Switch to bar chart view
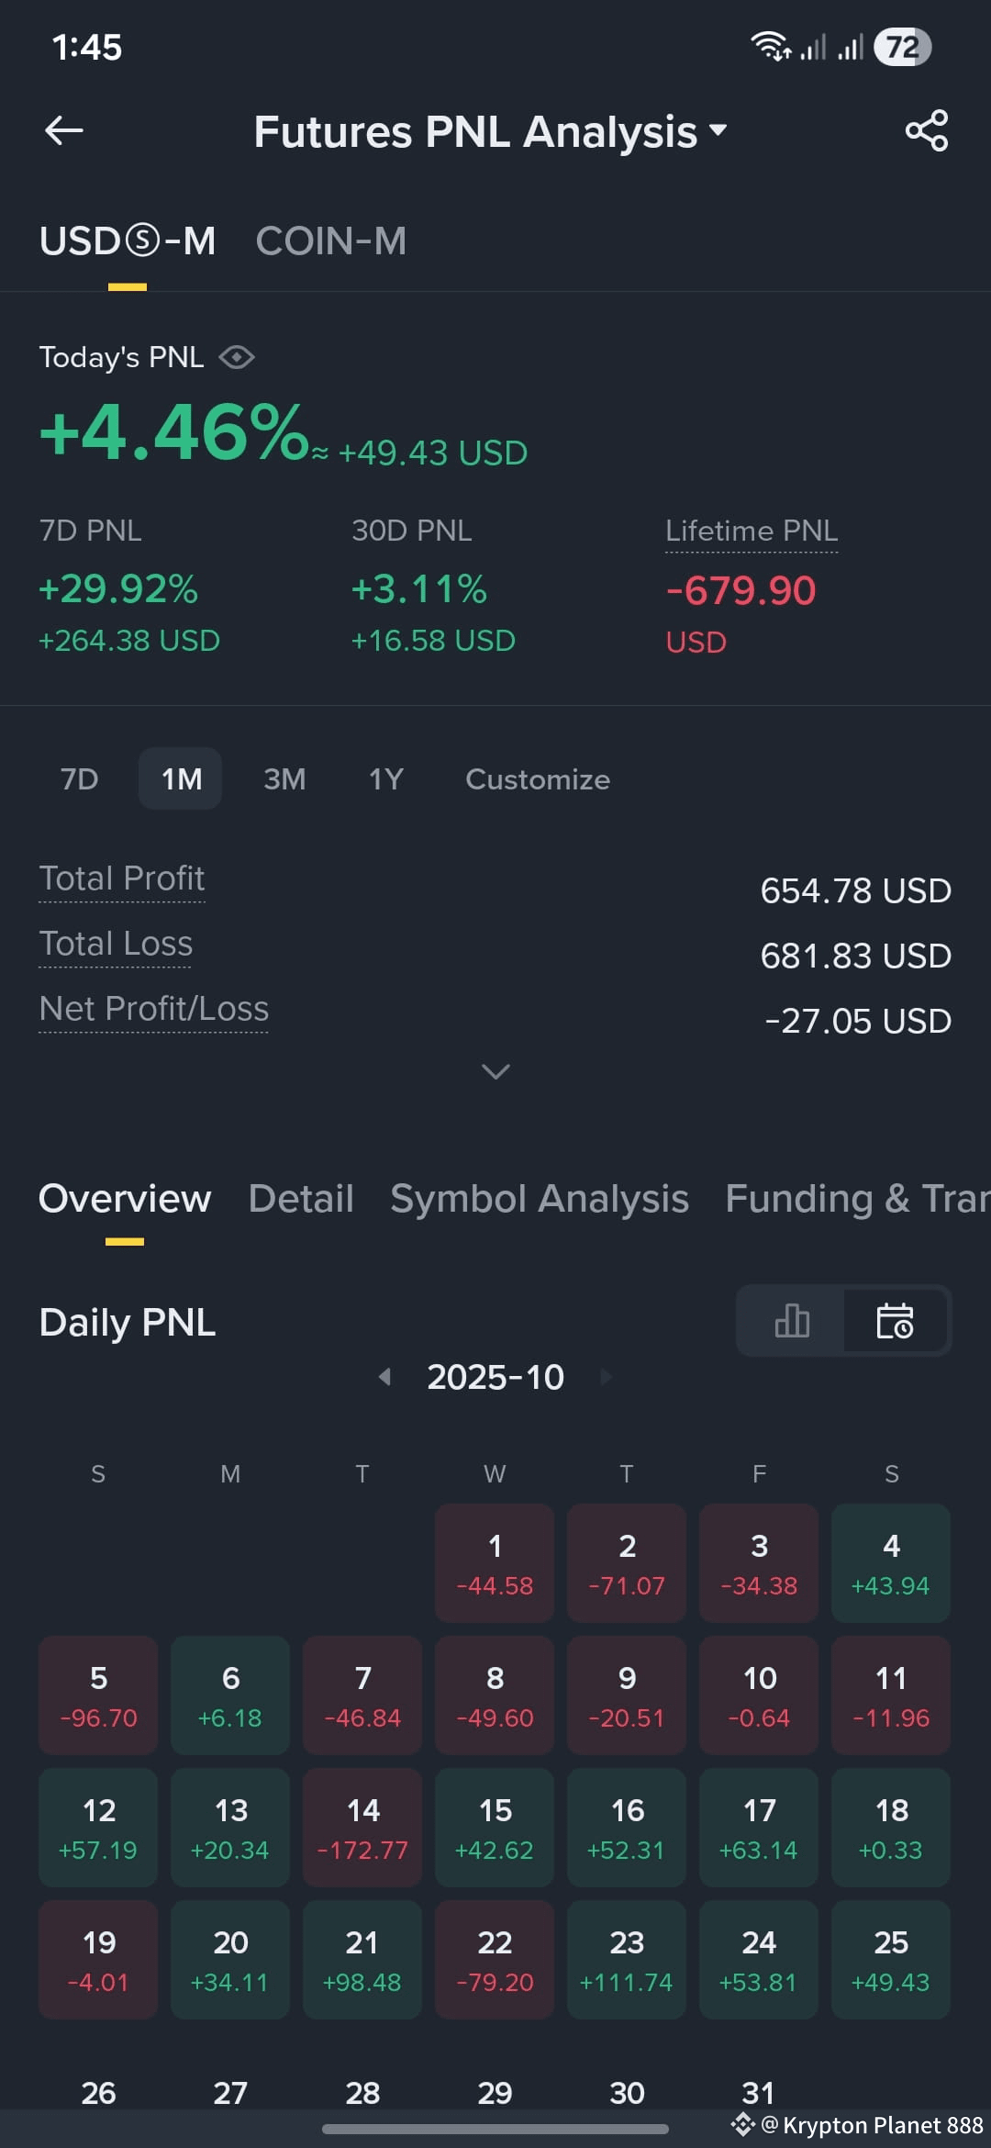 pos(791,1321)
